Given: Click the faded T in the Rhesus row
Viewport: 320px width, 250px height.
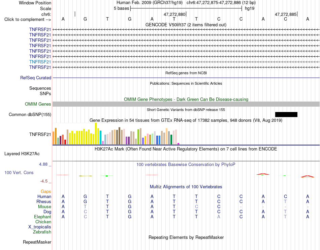Looking at the screenshot, I should point(285,201).
